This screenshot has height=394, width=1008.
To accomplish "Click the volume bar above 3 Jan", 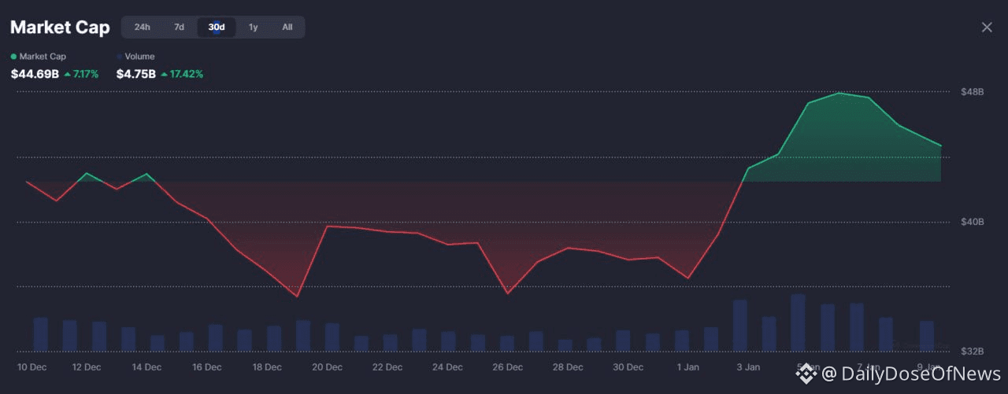I will pos(739,326).
